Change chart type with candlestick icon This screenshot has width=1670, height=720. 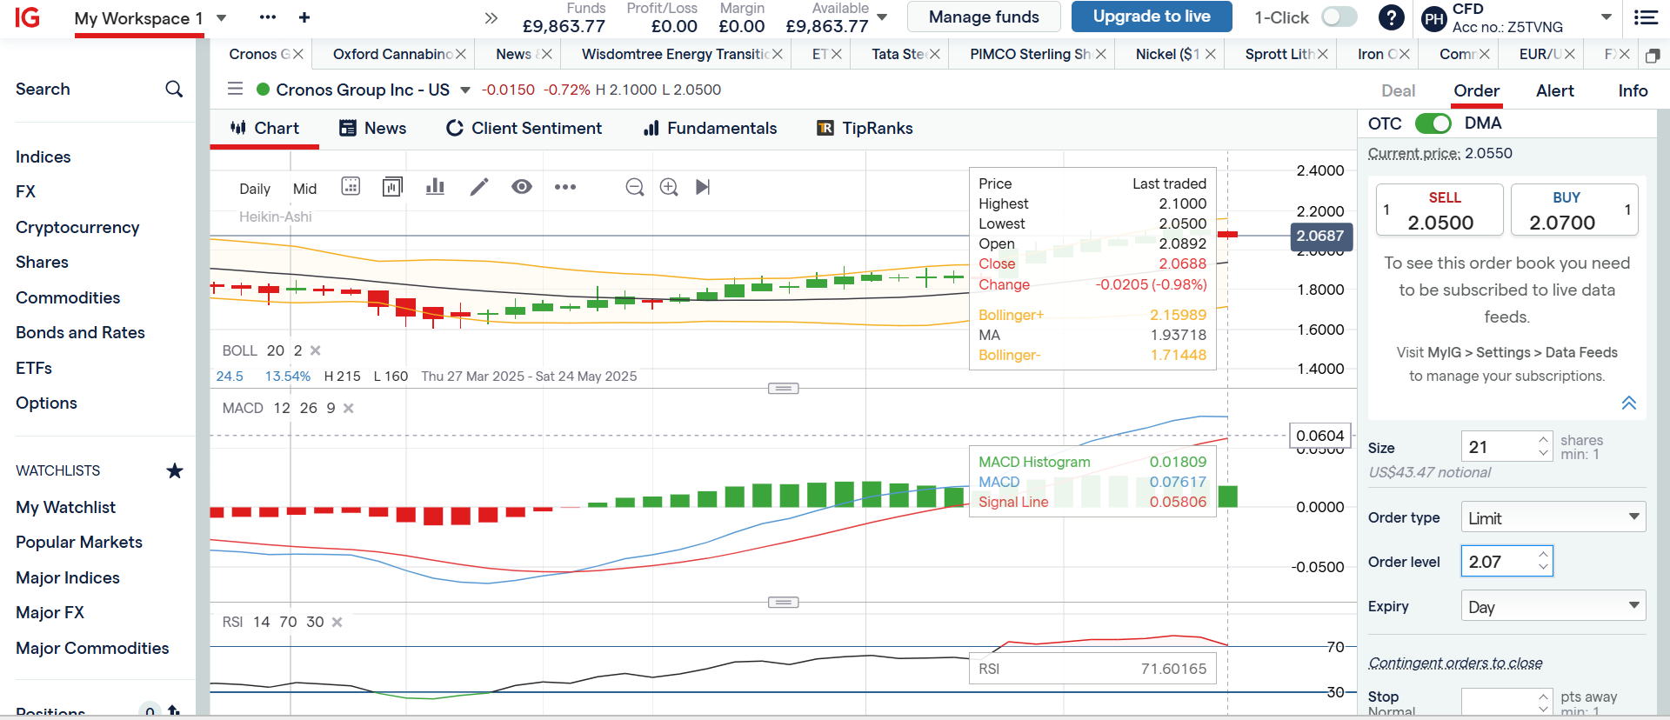tap(393, 186)
